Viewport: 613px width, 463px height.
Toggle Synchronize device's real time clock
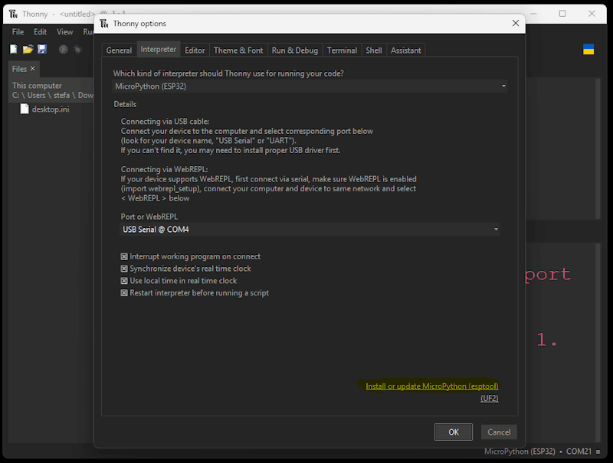tap(124, 269)
